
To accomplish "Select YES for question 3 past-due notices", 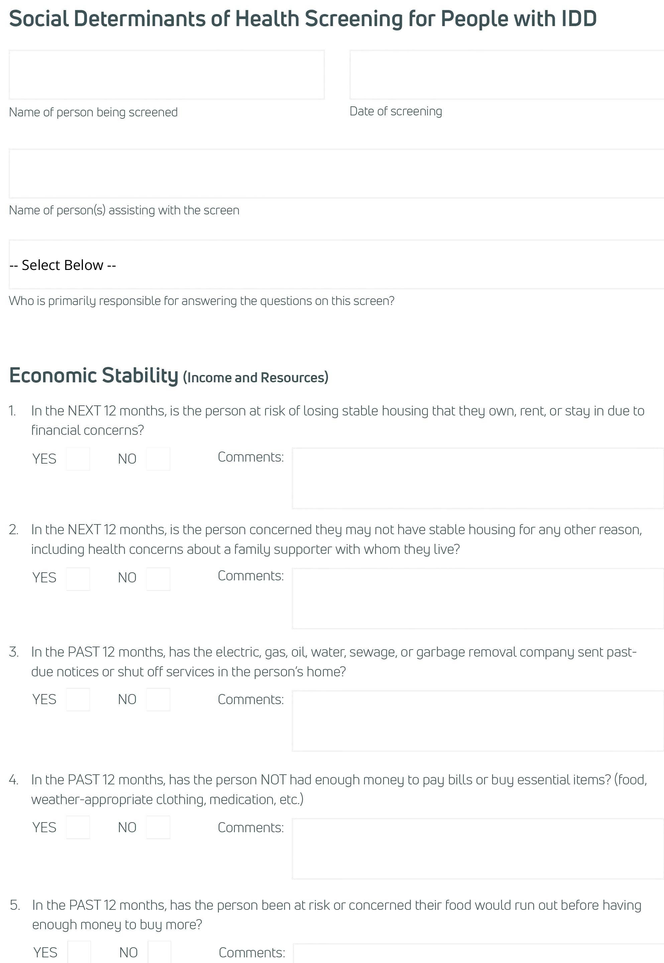I will click(78, 699).
